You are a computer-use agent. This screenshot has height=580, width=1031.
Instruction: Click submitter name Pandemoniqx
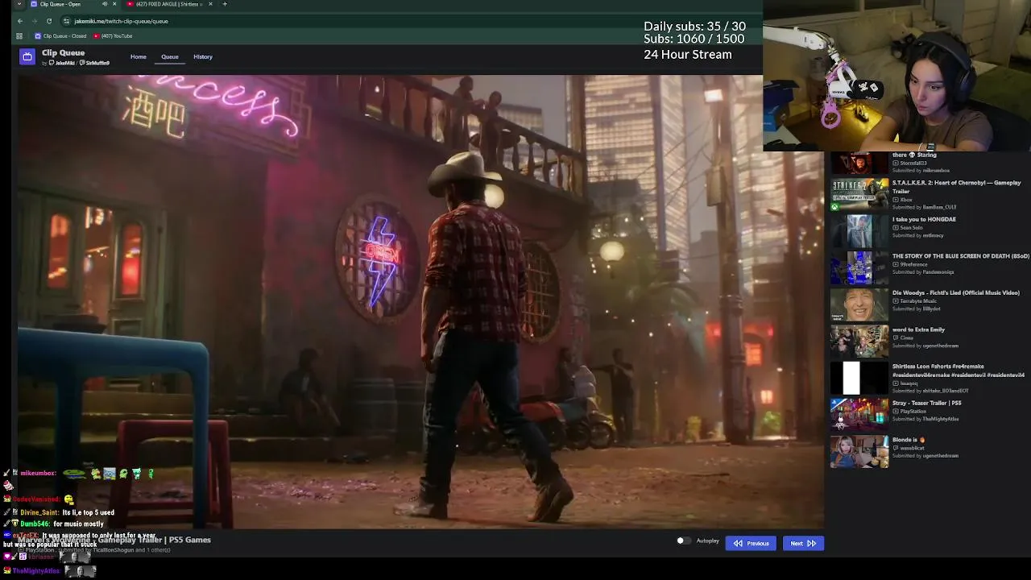click(938, 272)
